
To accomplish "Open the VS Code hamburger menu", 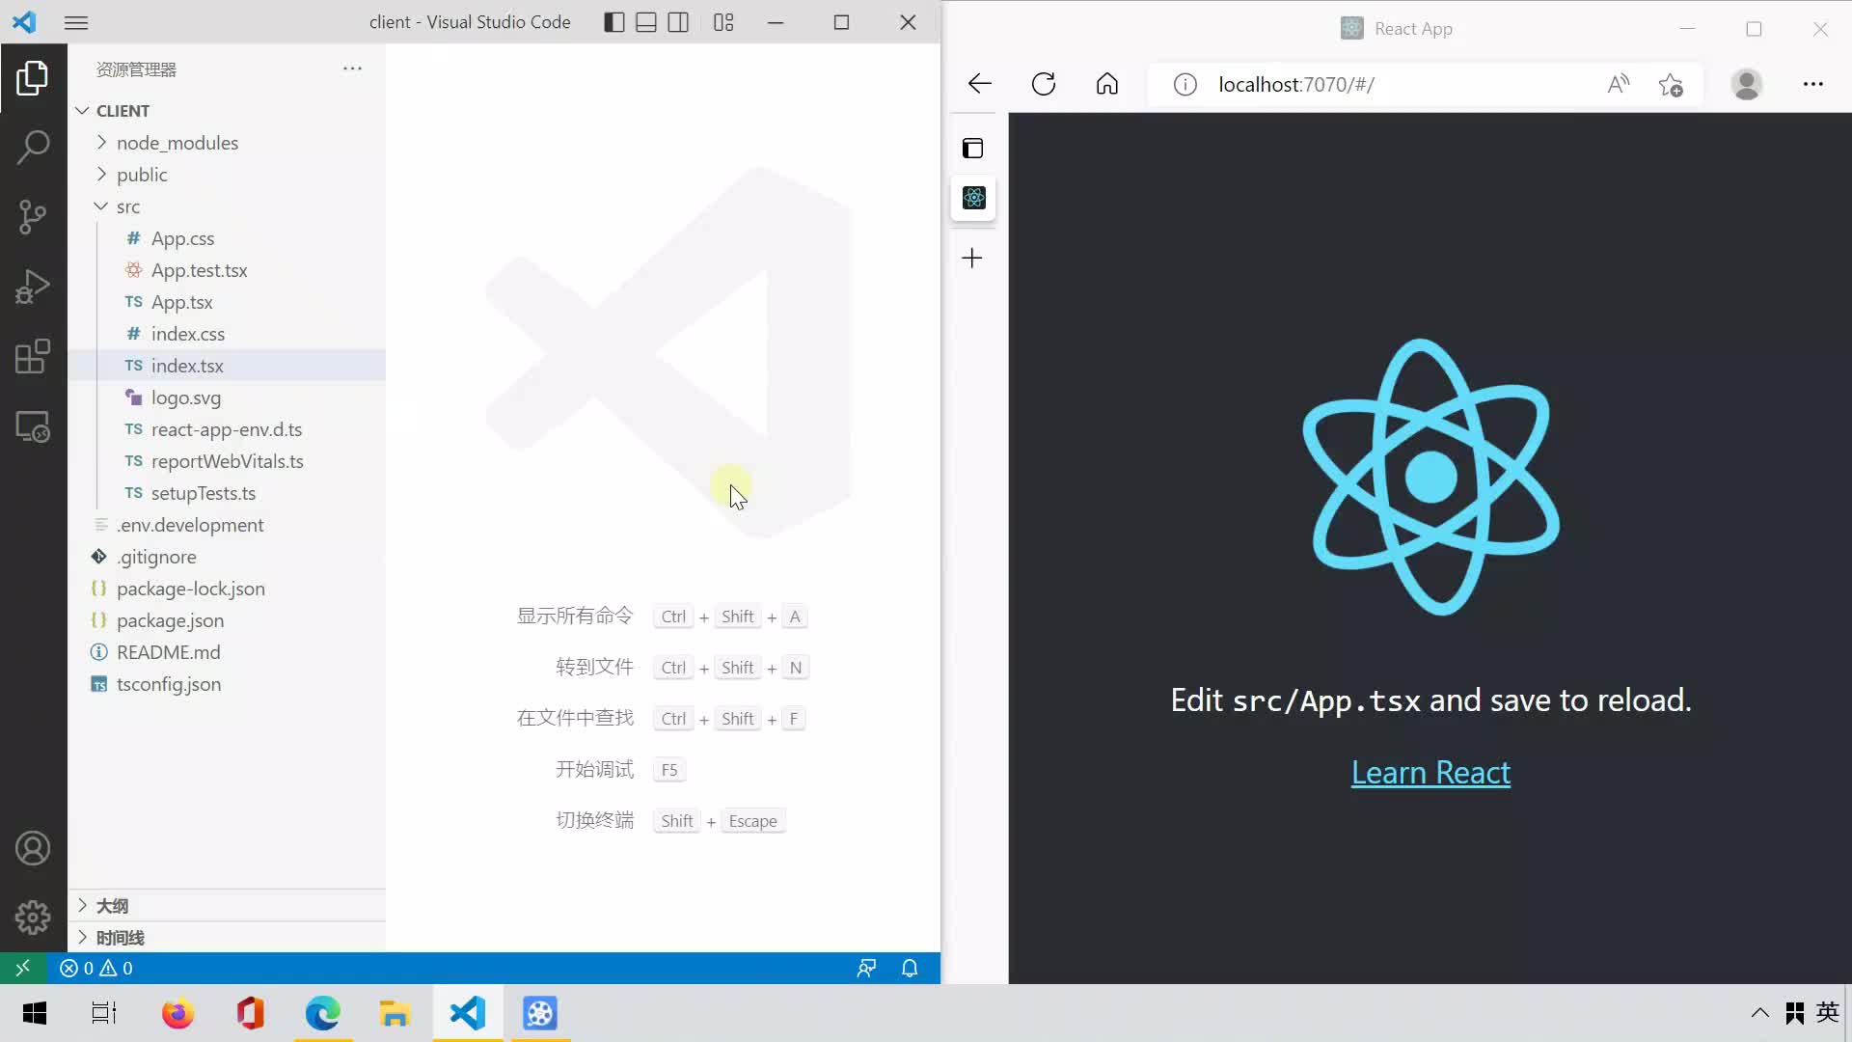I will pyautogui.click(x=76, y=22).
